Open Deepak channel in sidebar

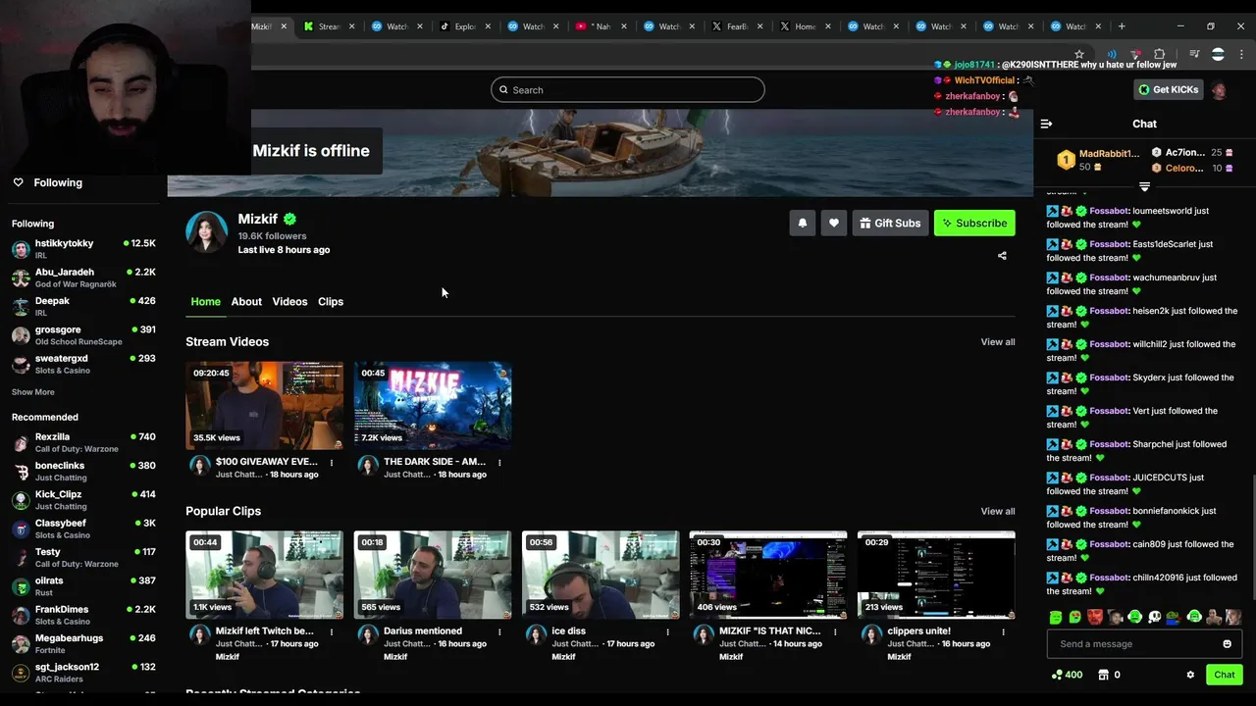point(83,306)
